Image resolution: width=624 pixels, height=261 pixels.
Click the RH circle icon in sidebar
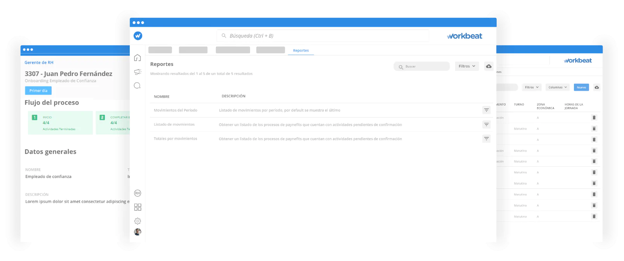pyautogui.click(x=137, y=193)
